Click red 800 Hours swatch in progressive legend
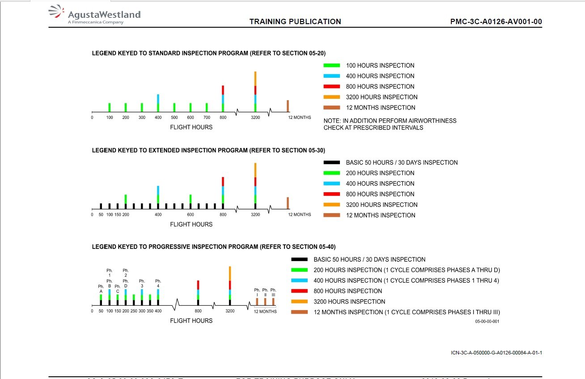The width and height of the screenshot is (585, 379). coord(299,291)
